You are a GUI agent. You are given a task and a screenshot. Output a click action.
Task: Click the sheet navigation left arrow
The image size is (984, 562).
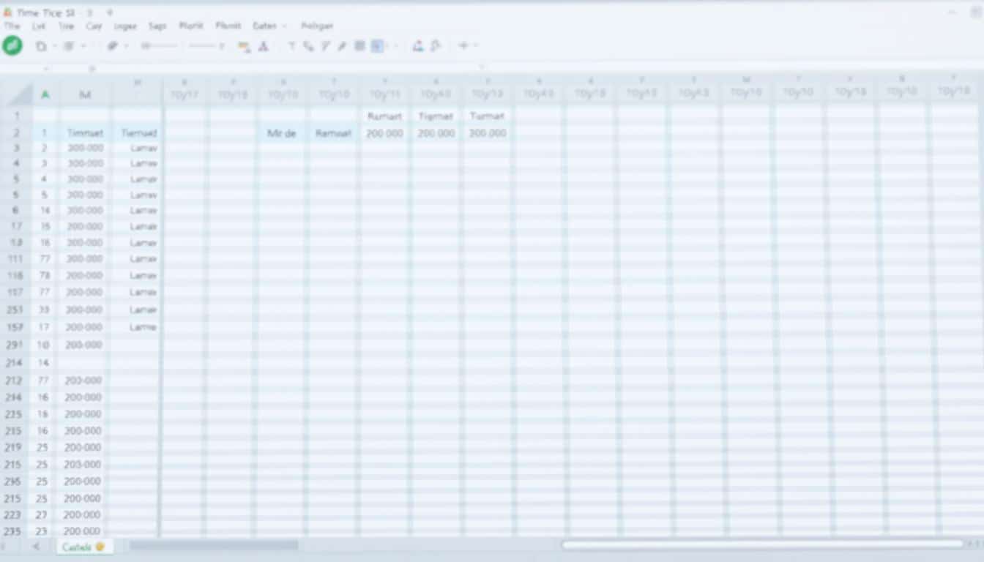coord(36,547)
